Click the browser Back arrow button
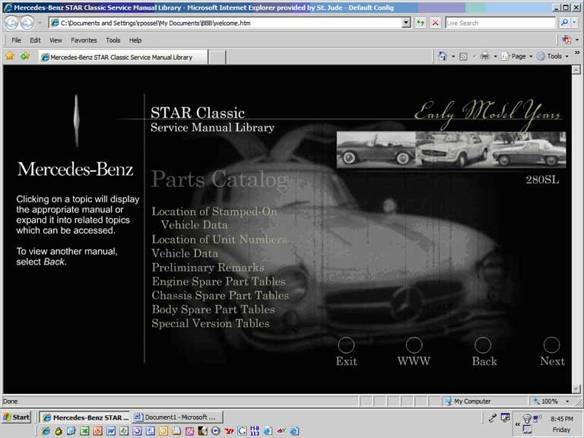Viewport: 584px width, 438px height. 11,23
